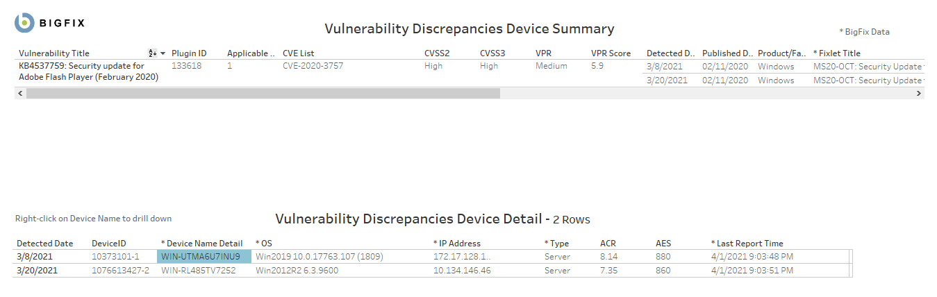Sort by Vulnerability Title A-Z icon
The height and width of the screenshot is (297, 937).
pyautogui.click(x=152, y=53)
